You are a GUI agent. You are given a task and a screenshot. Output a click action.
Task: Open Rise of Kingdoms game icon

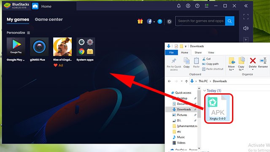click(62, 47)
